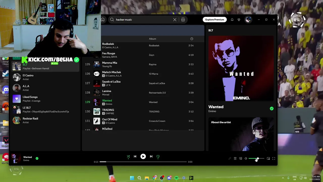Select the Feu Rouge track
The width and height of the screenshot is (323, 182).
pyautogui.click(x=143, y=55)
